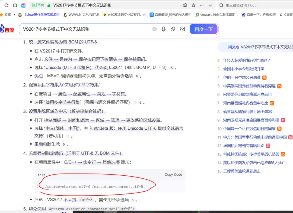Click the browser search box hot-topic text

coord(241,5)
